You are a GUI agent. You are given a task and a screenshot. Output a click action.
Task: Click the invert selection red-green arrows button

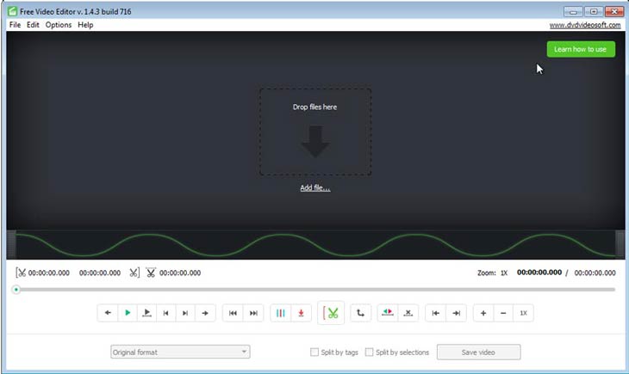(x=388, y=313)
